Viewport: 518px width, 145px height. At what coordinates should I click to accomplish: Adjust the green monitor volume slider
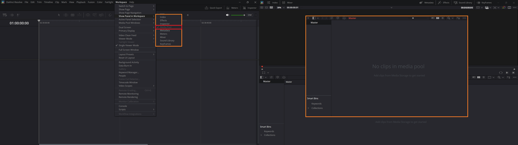[238, 15]
